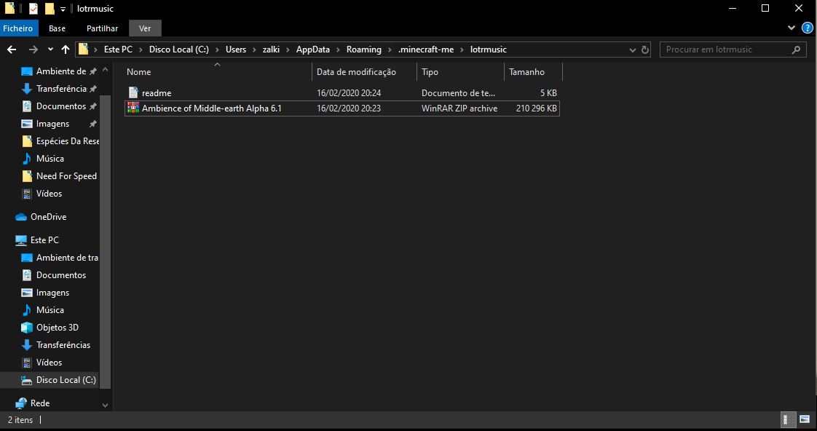
Task: Sort files by the Nome column header
Action: click(x=139, y=72)
